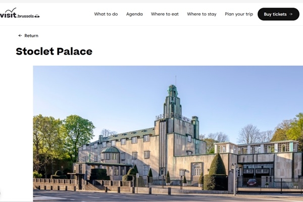303x202 pixels.
Task: Click the Buy tickets button
Action: 278,14
